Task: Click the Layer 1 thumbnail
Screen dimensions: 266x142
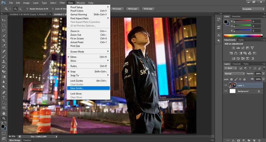Action: click(x=233, y=85)
